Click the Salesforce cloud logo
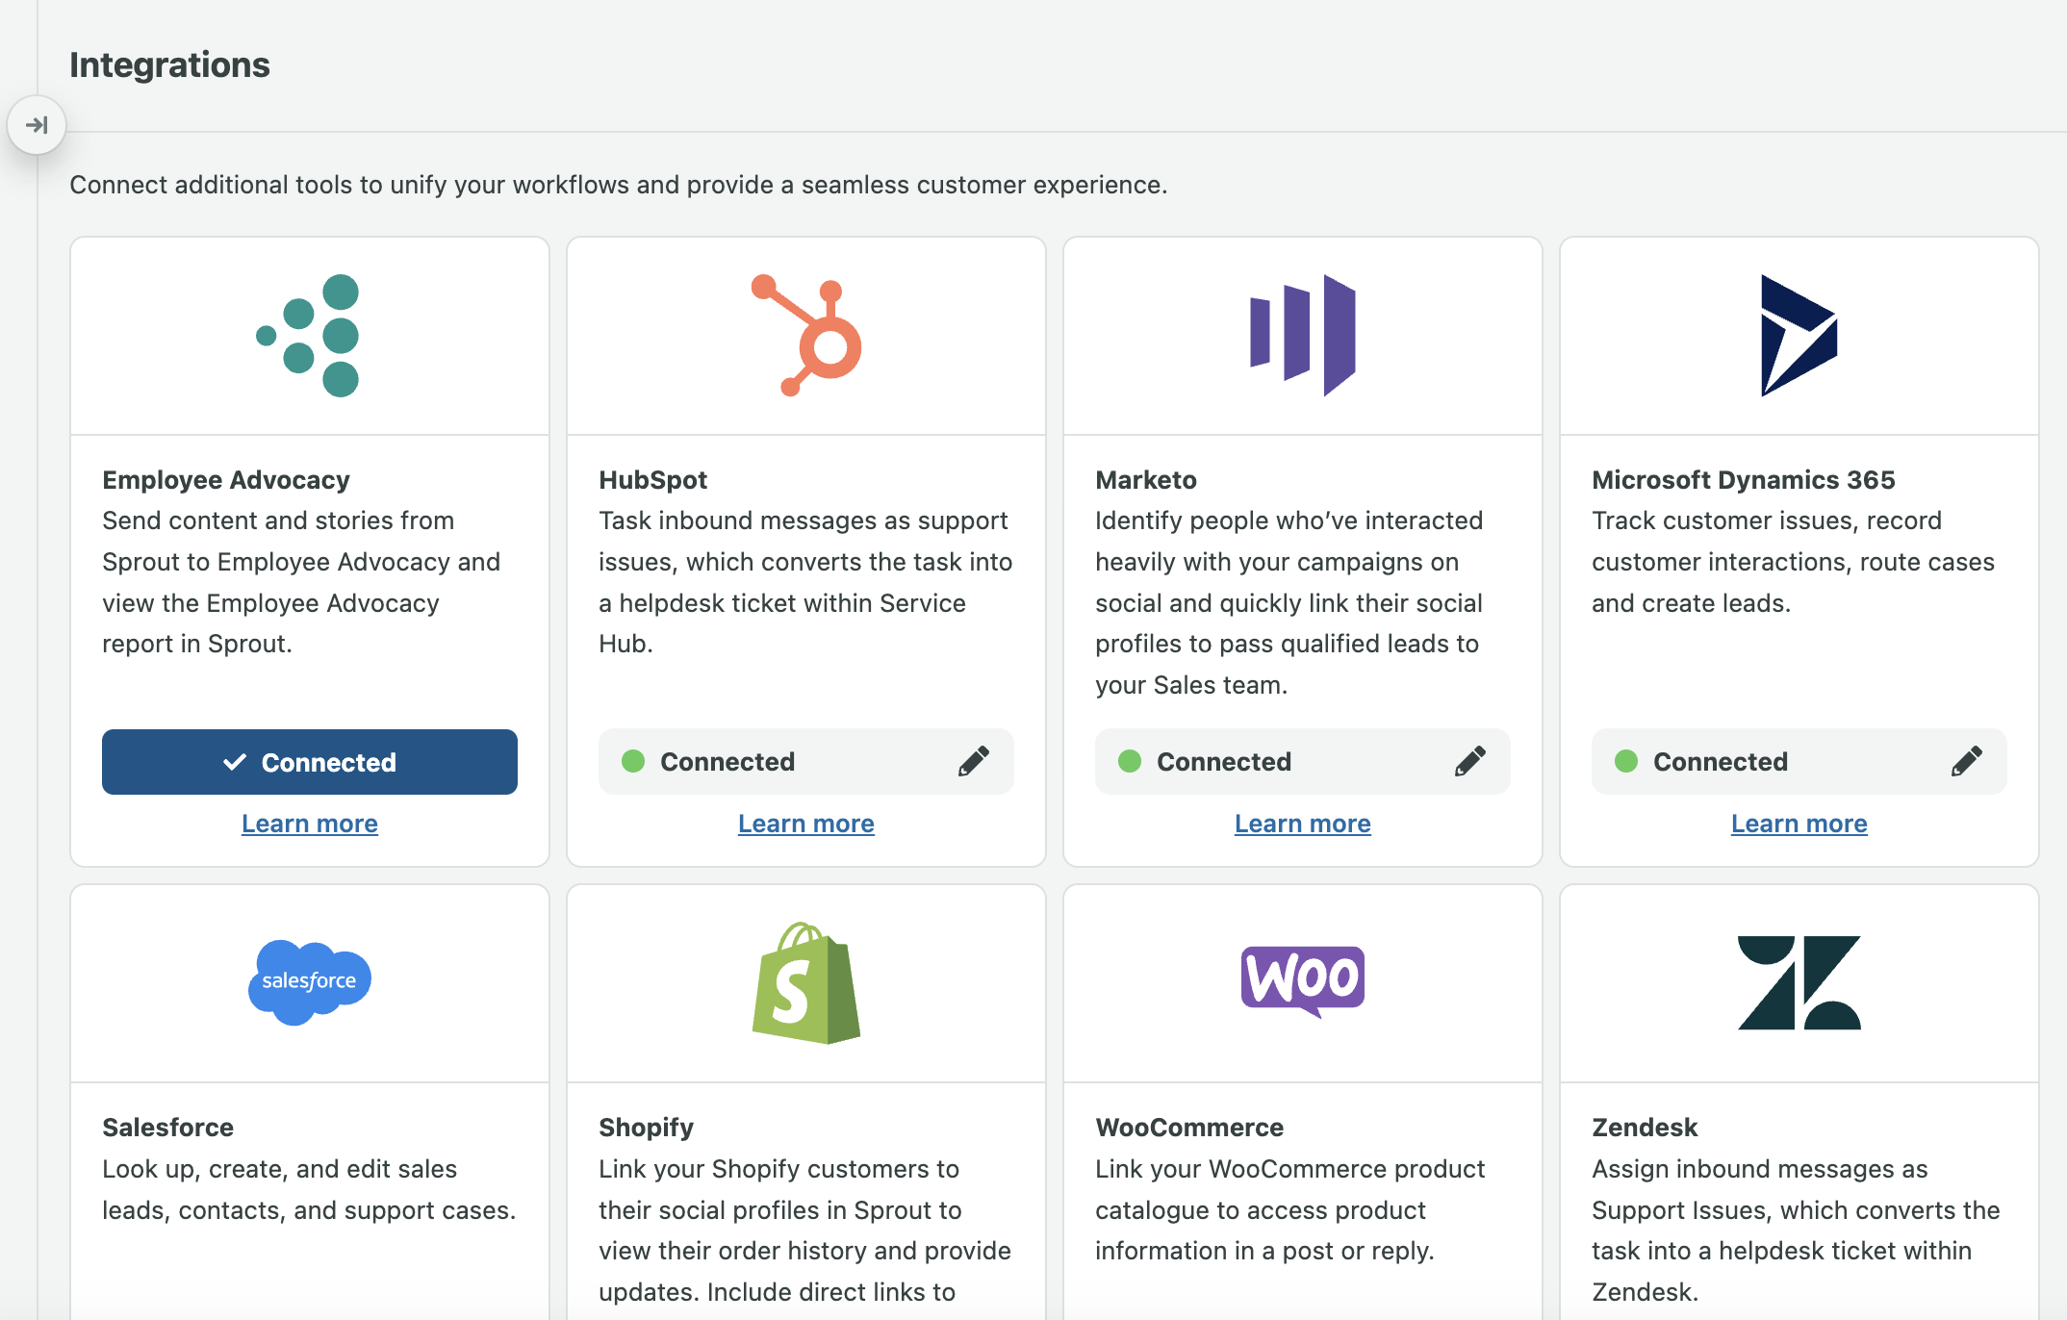This screenshot has width=2067, height=1320. tap(309, 982)
